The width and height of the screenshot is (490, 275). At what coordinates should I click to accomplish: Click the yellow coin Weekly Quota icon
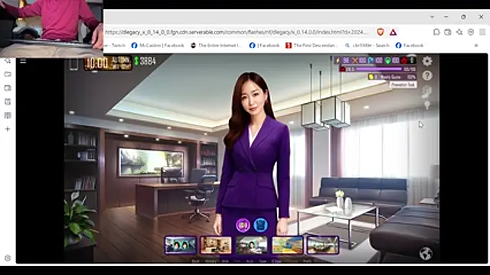point(371,76)
